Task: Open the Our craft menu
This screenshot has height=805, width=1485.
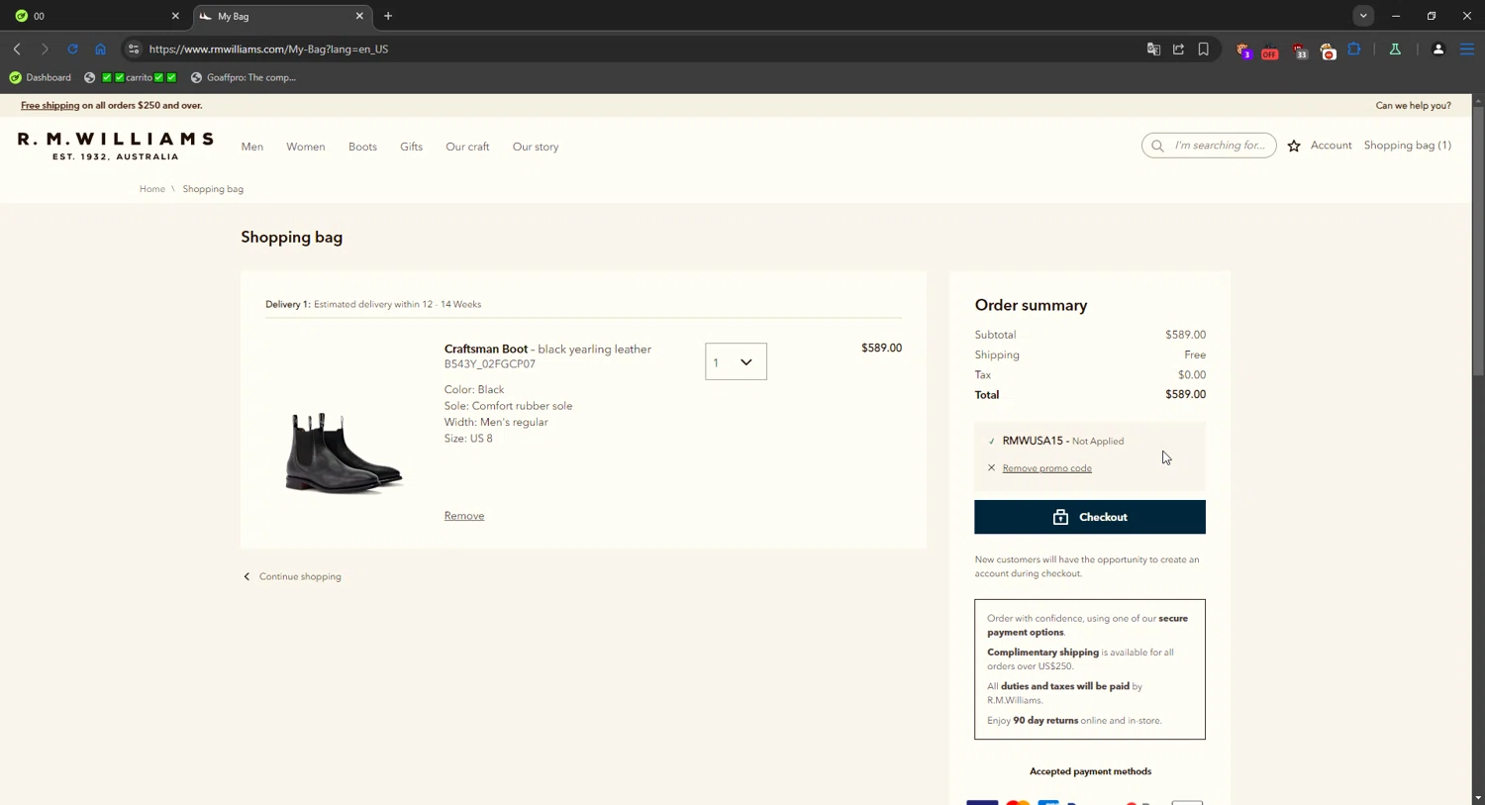Action: 467,147
